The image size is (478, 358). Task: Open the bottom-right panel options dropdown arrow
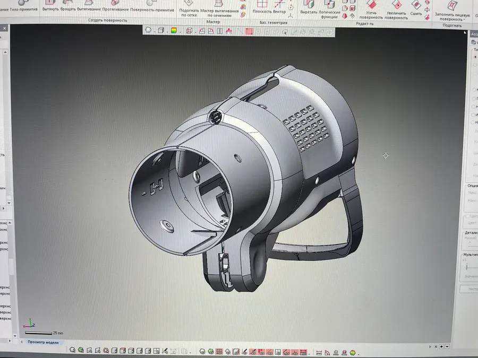tap(447, 347)
